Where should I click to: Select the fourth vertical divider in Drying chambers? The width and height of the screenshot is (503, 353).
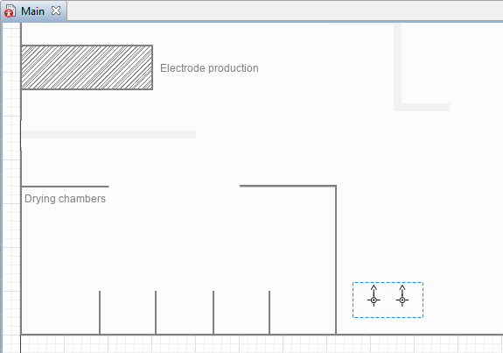(x=269, y=313)
